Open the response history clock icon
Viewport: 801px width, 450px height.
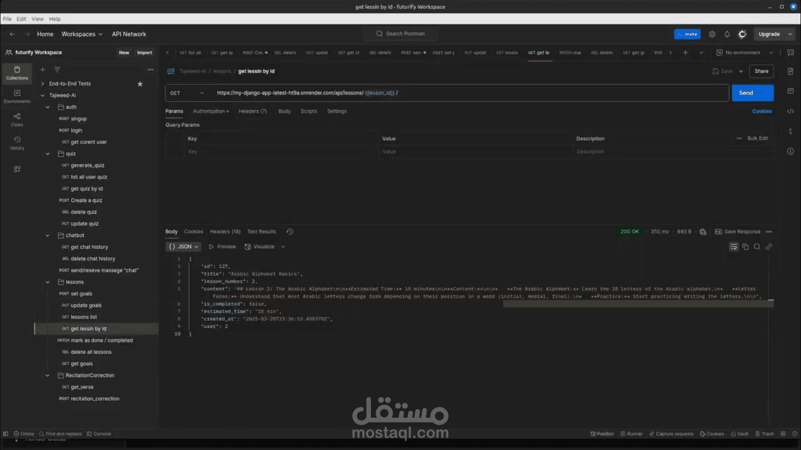pyautogui.click(x=290, y=231)
